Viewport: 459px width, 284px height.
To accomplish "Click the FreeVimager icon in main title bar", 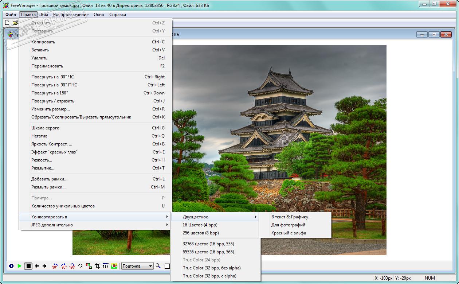I will pyautogui.click(x=6, y=5).
